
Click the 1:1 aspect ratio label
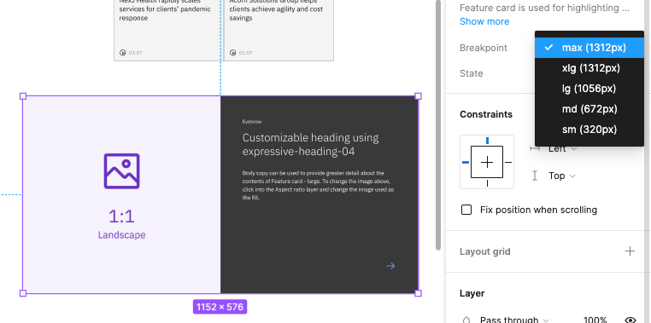[x=121, y=216]
